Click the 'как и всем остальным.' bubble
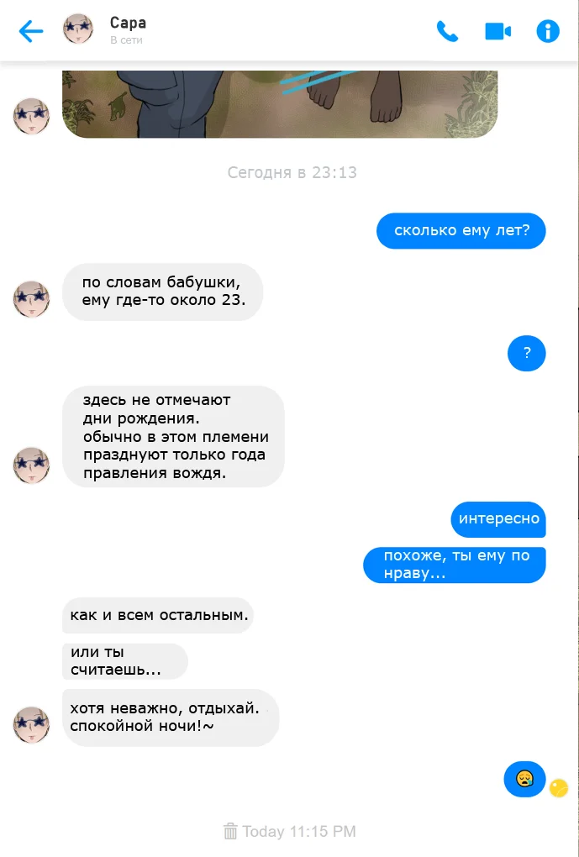The width and height of the screenshot is (579, 857). click(157, 615)
